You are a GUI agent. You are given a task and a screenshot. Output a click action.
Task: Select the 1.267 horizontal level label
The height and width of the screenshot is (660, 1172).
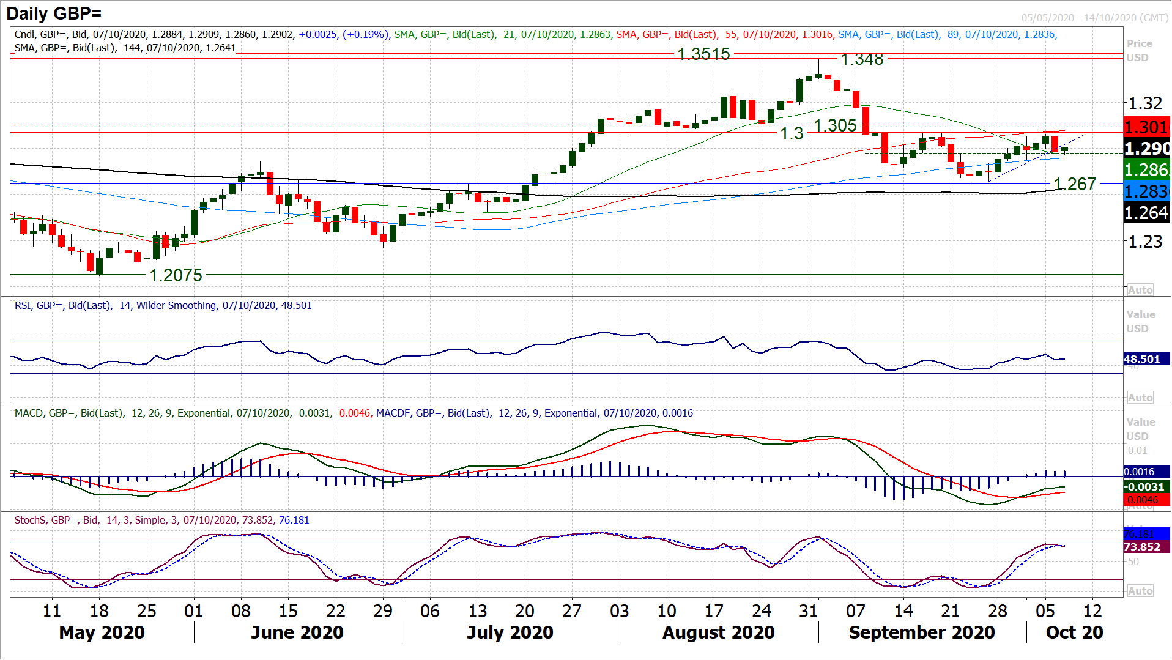[x=1074, y=184]
